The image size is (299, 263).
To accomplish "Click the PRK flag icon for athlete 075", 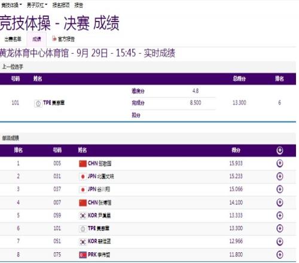I will click(x=83, y=255).
